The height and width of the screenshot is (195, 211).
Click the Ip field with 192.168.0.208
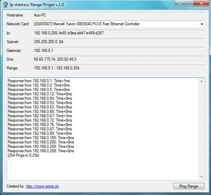pyautogui.click(x=119, y=33)
